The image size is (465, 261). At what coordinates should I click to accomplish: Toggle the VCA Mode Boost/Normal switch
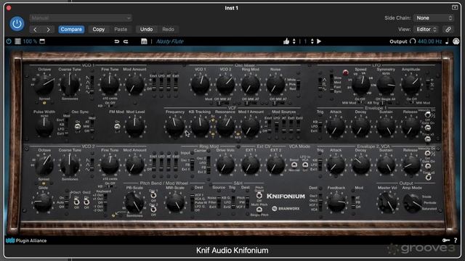294,165
